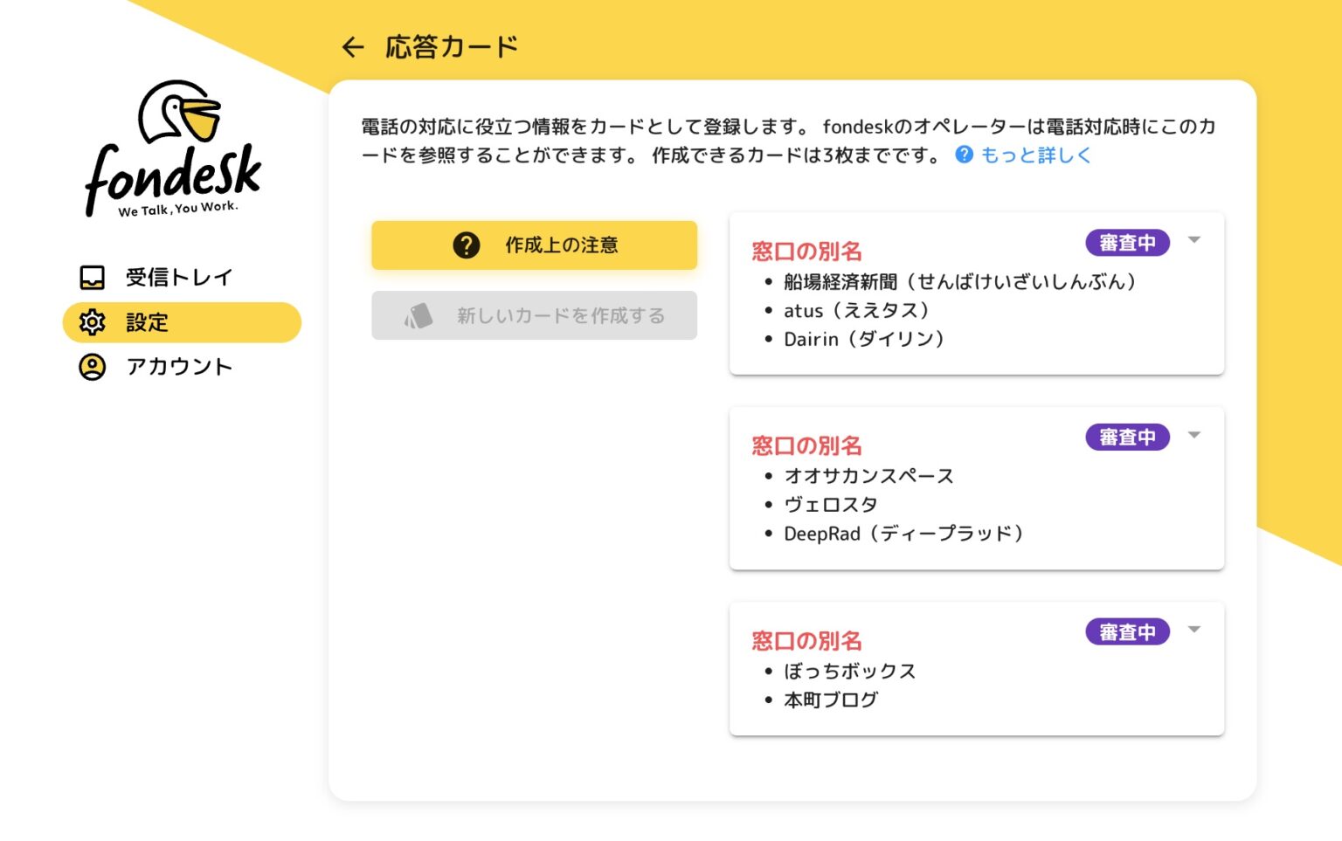
Task: Open the もっと詳しく link
Action: (1034, 155)
